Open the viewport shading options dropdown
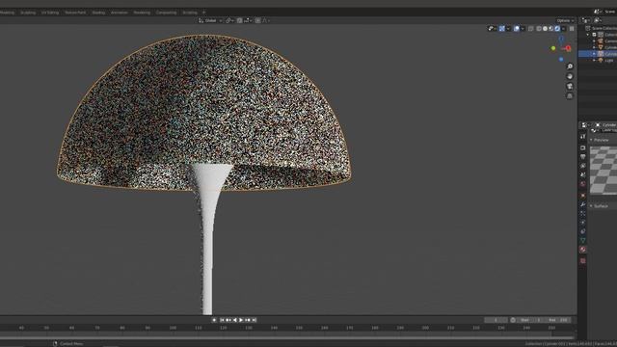The image size is (617, 347). (563, 28)
